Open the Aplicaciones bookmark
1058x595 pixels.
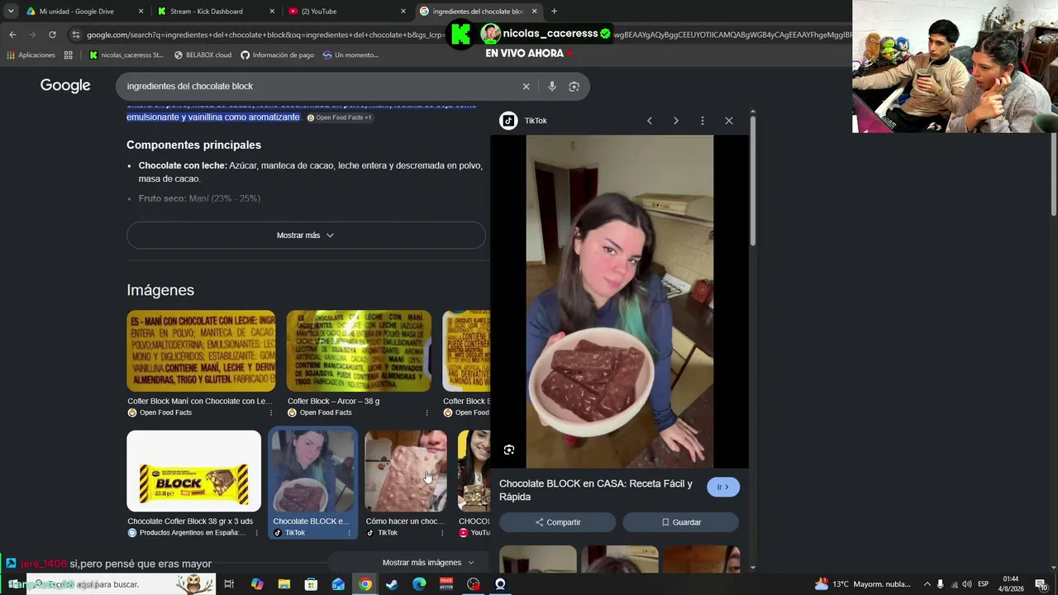point(31,55)
